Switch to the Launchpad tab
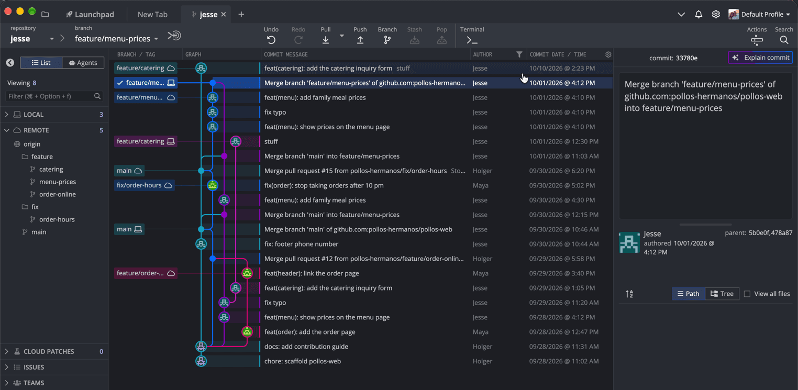Image resolution: width=798 pixels, height=390 pixels. coord(90,14)
